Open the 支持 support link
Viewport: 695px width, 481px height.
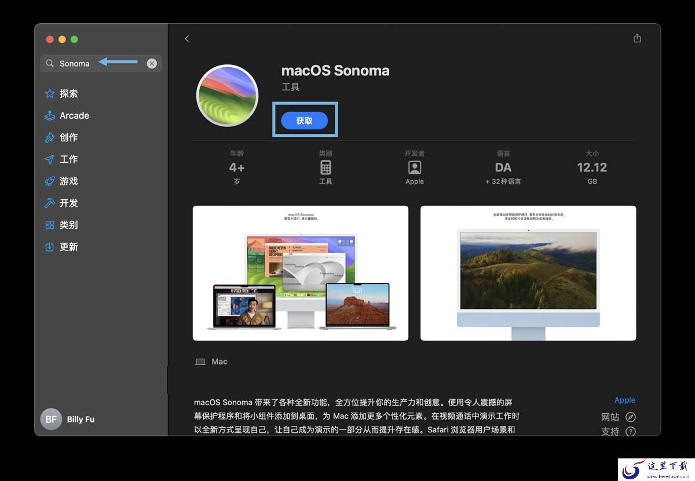tap(610, 432)
